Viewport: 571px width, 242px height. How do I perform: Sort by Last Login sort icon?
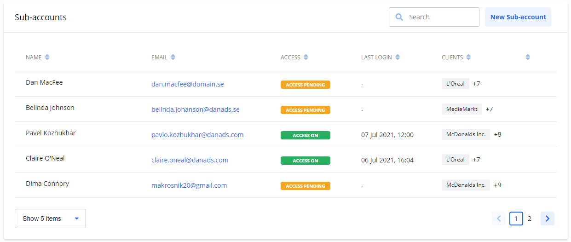(x=398, y=58)
